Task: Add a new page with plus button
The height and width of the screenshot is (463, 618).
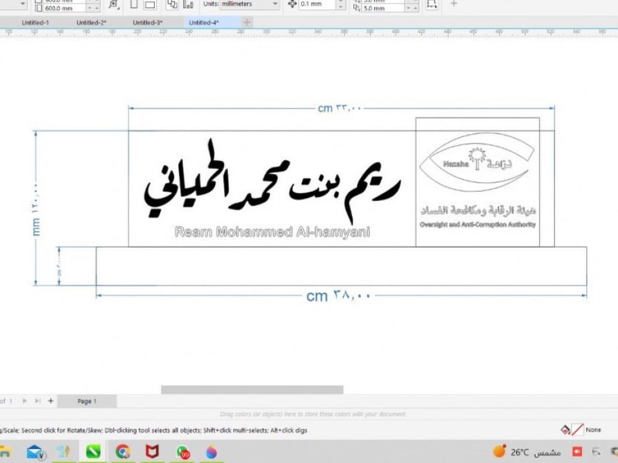Action: coord(50,401)
